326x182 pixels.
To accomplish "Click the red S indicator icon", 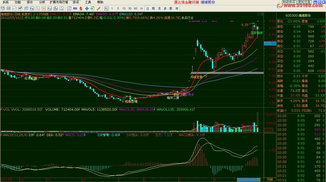I will click(80, 8).
